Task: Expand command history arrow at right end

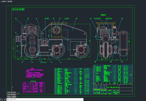Action: (x=83, y=100)
